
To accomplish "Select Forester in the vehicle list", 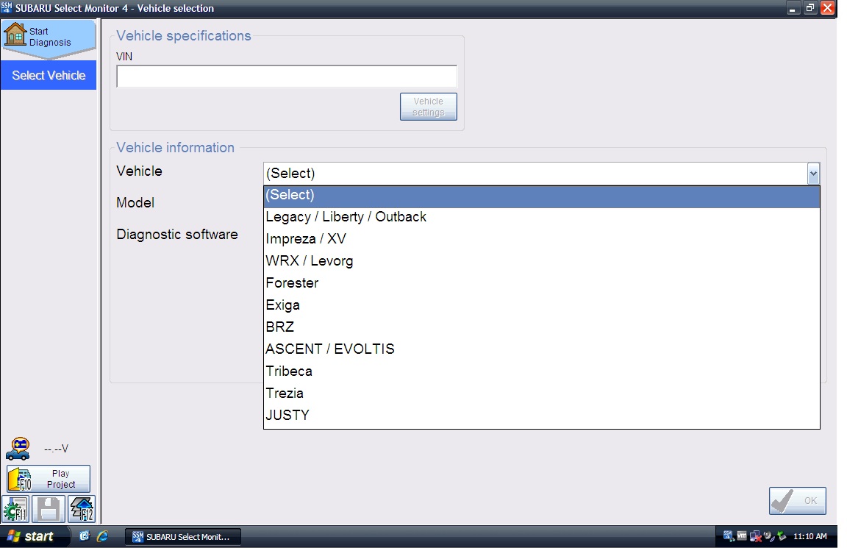I will (x=542, y=283).
